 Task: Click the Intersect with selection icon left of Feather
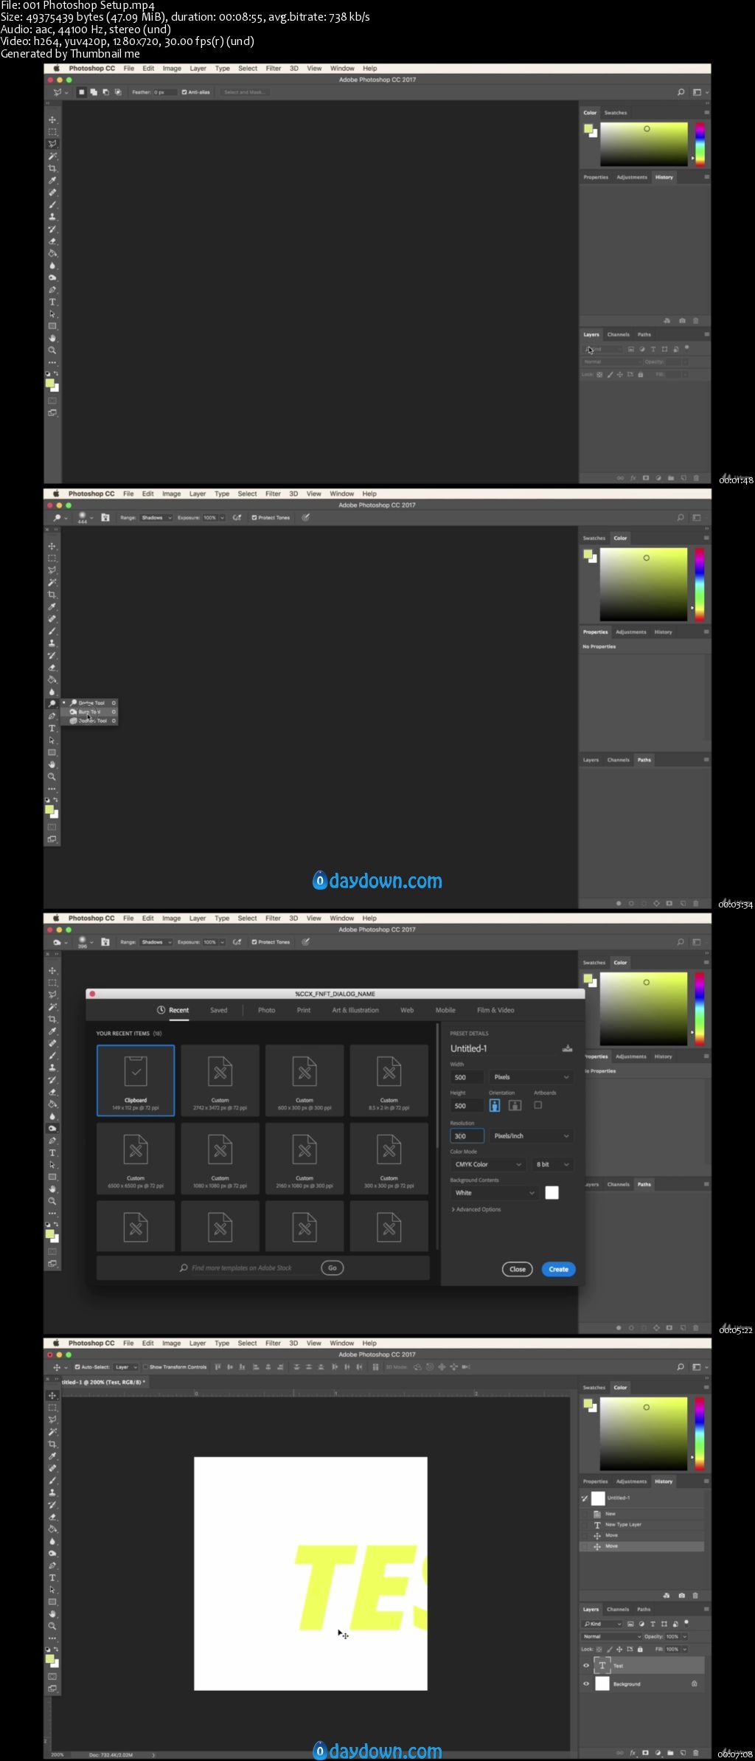point(117,92)
